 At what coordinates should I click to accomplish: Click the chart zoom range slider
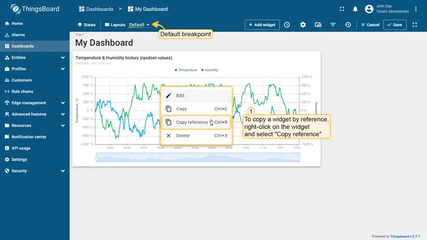pyautogui.click(x=197, y=158)
